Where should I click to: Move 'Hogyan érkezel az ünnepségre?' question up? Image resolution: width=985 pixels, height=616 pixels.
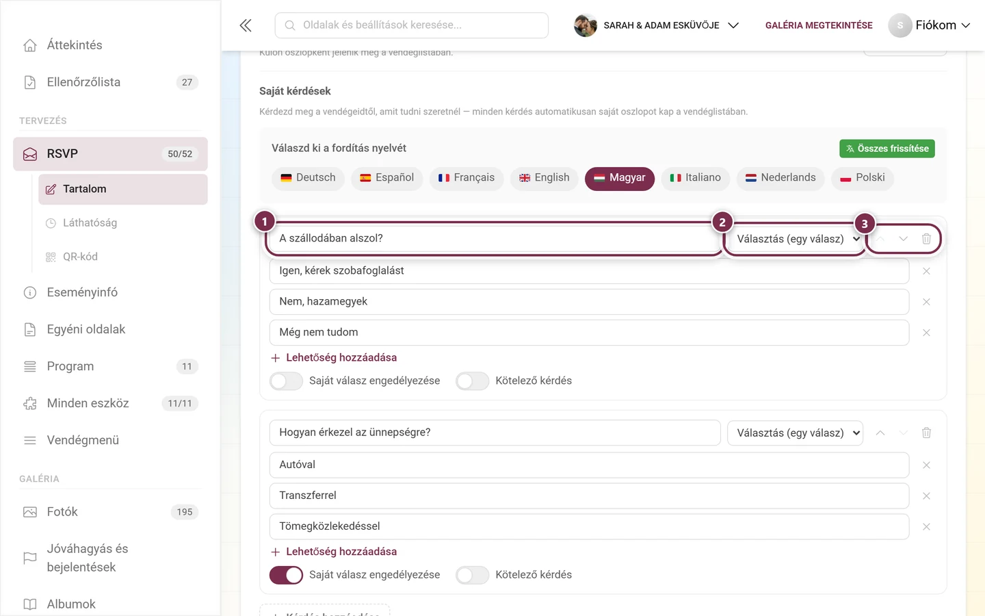880,433
